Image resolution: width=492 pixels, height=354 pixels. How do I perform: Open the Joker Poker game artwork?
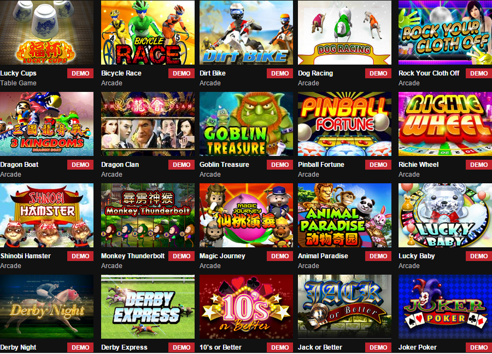coord(445,306)
